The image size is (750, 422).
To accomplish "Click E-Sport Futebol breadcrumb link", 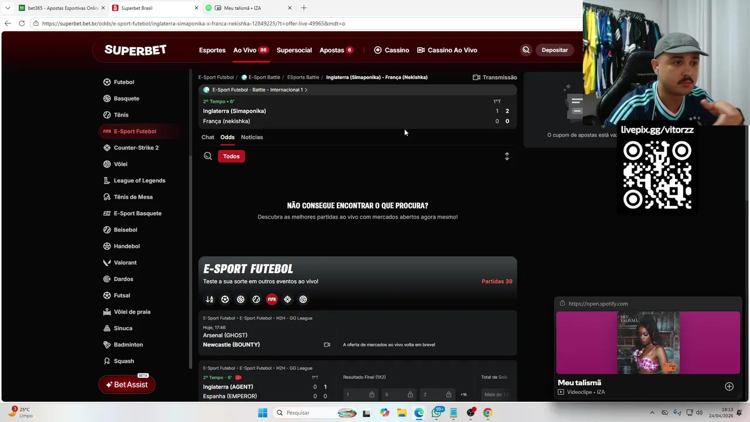I will pyautogui.click(x=216, y=77).
